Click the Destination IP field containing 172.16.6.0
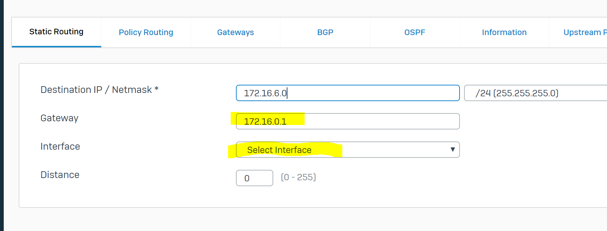The image size is (607, 231). [347, 93]
